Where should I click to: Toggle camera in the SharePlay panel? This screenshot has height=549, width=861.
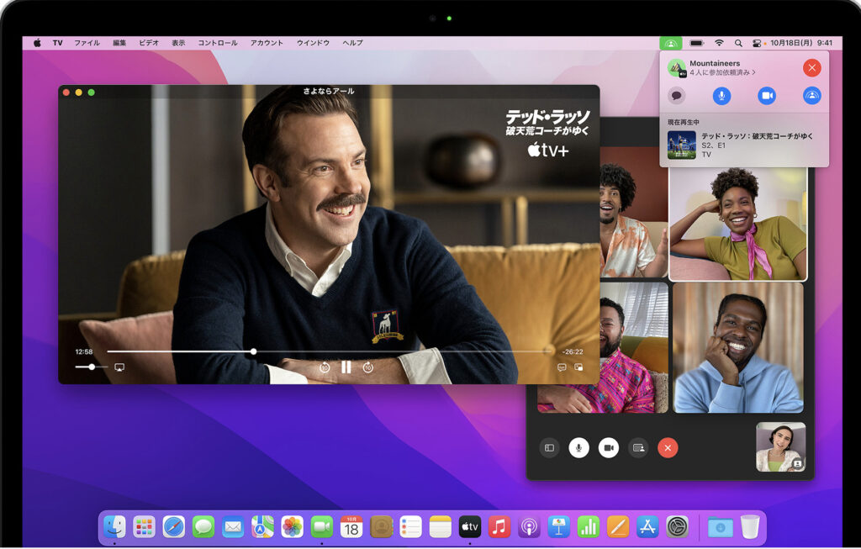[767, 96]
